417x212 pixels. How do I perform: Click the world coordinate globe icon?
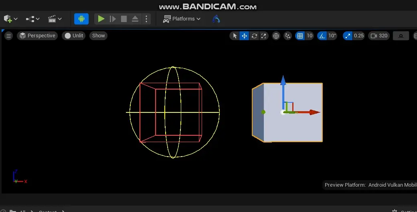(276, 36)
